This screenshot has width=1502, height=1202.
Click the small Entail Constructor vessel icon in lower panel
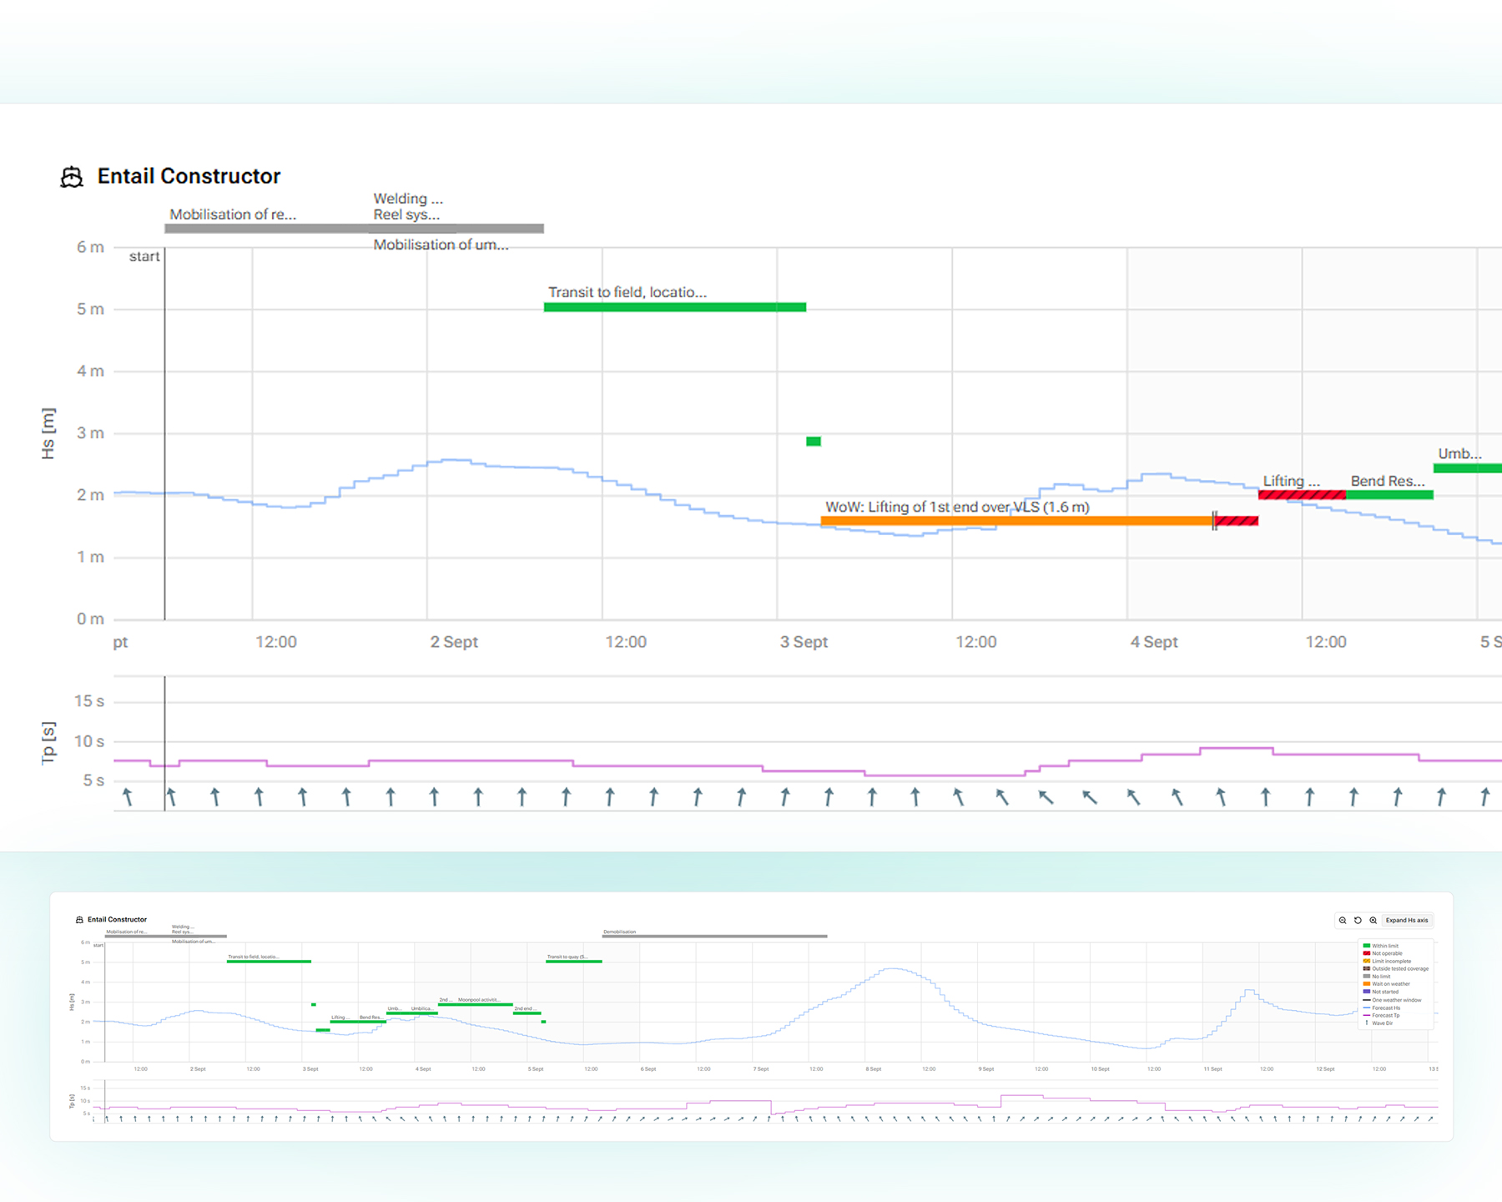79,920
